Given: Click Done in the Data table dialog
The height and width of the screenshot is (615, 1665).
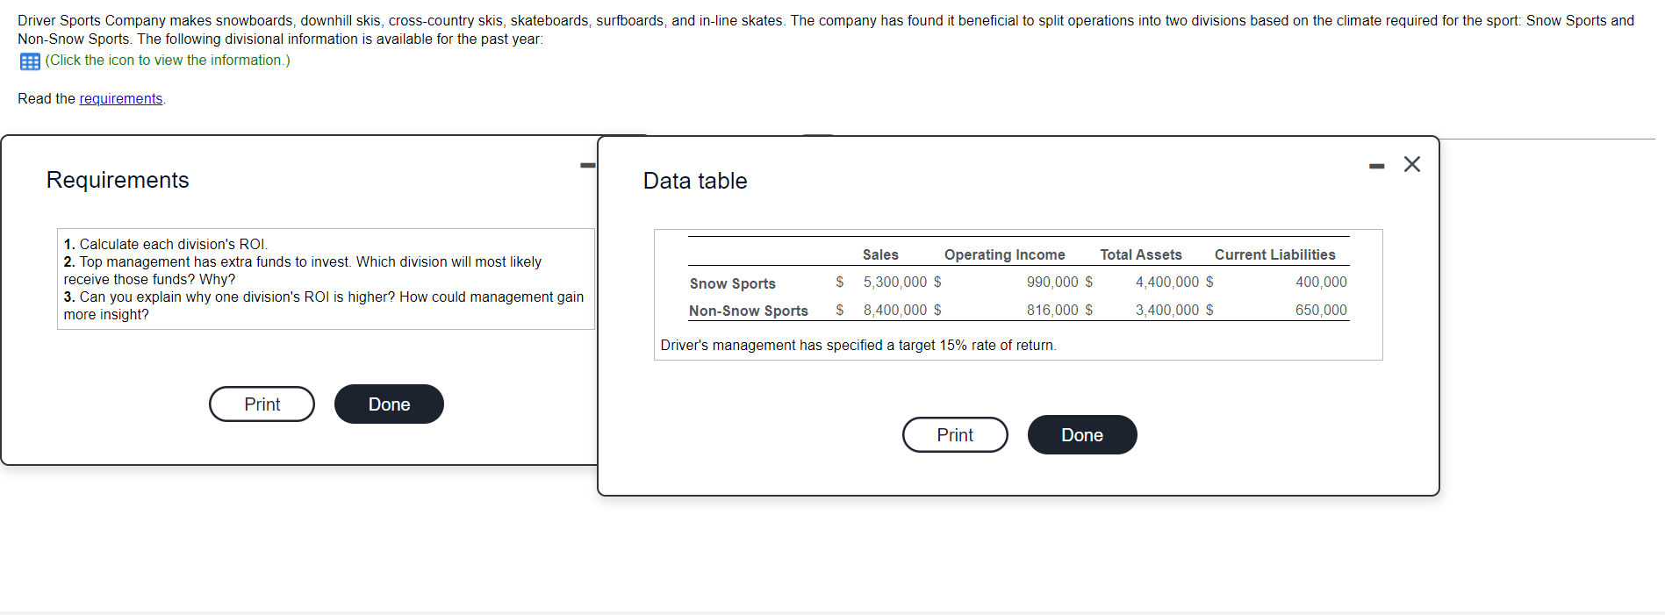Looking at the screenshot, I should click(1082, 435).
